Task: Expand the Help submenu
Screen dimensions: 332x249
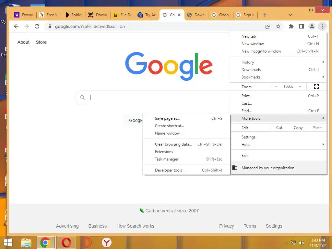Action: pyautogui.click(x=278, y=144)
